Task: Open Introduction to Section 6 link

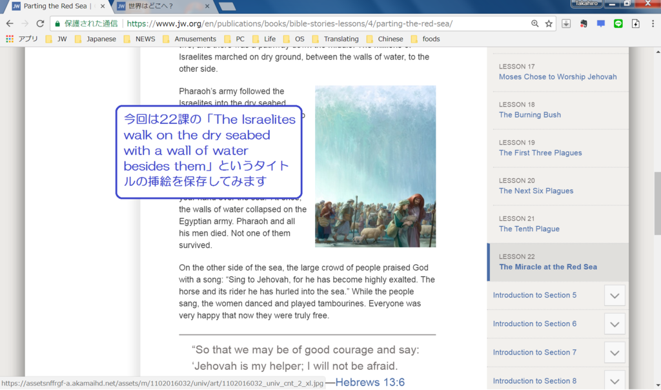Action: 534,323
